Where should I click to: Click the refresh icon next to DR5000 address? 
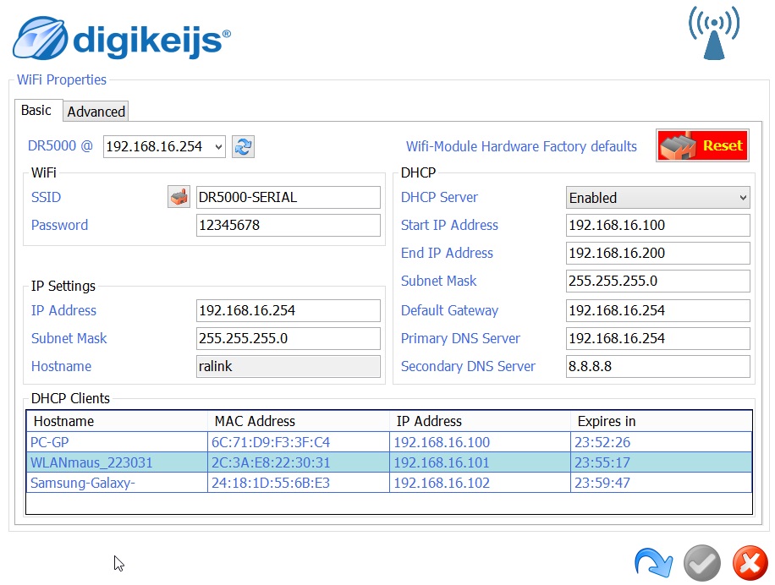[x=243, y=146]
